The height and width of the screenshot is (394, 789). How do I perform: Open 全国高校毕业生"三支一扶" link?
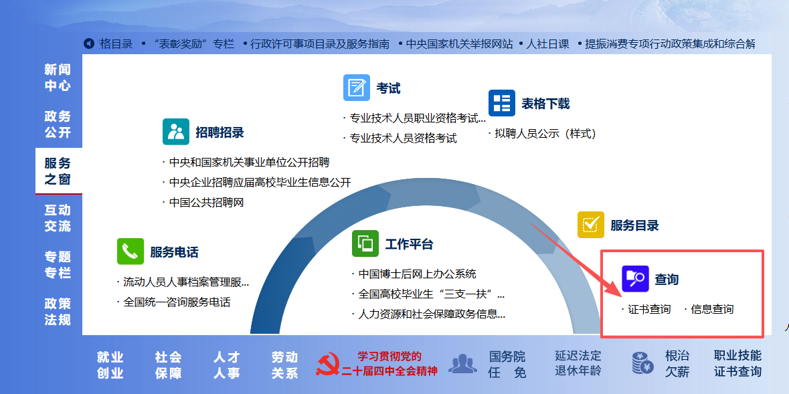[431, 294]
